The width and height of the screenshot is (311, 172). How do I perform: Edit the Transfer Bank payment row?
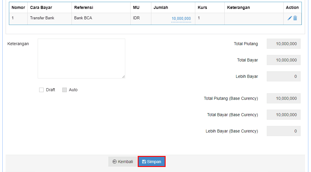[x=290, y=18]
